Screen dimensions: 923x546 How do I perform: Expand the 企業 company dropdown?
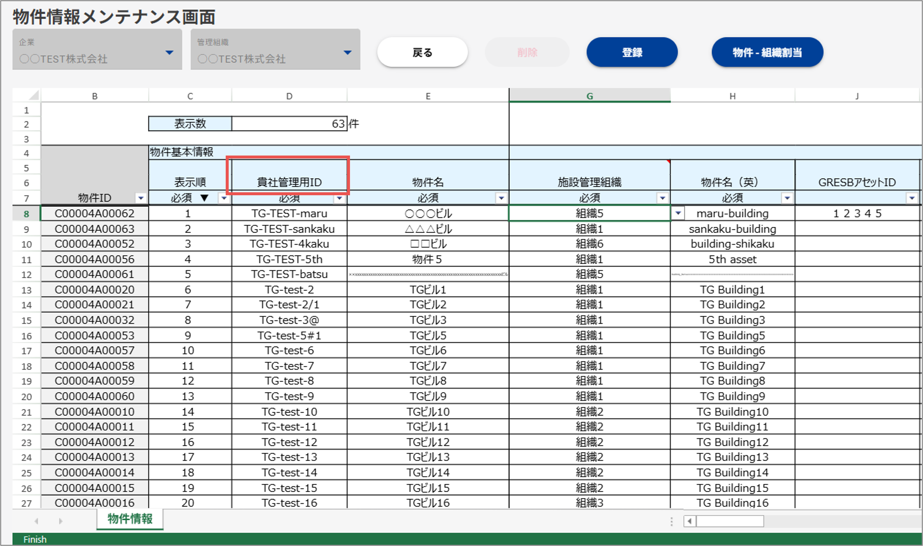(x=169, y=53)
